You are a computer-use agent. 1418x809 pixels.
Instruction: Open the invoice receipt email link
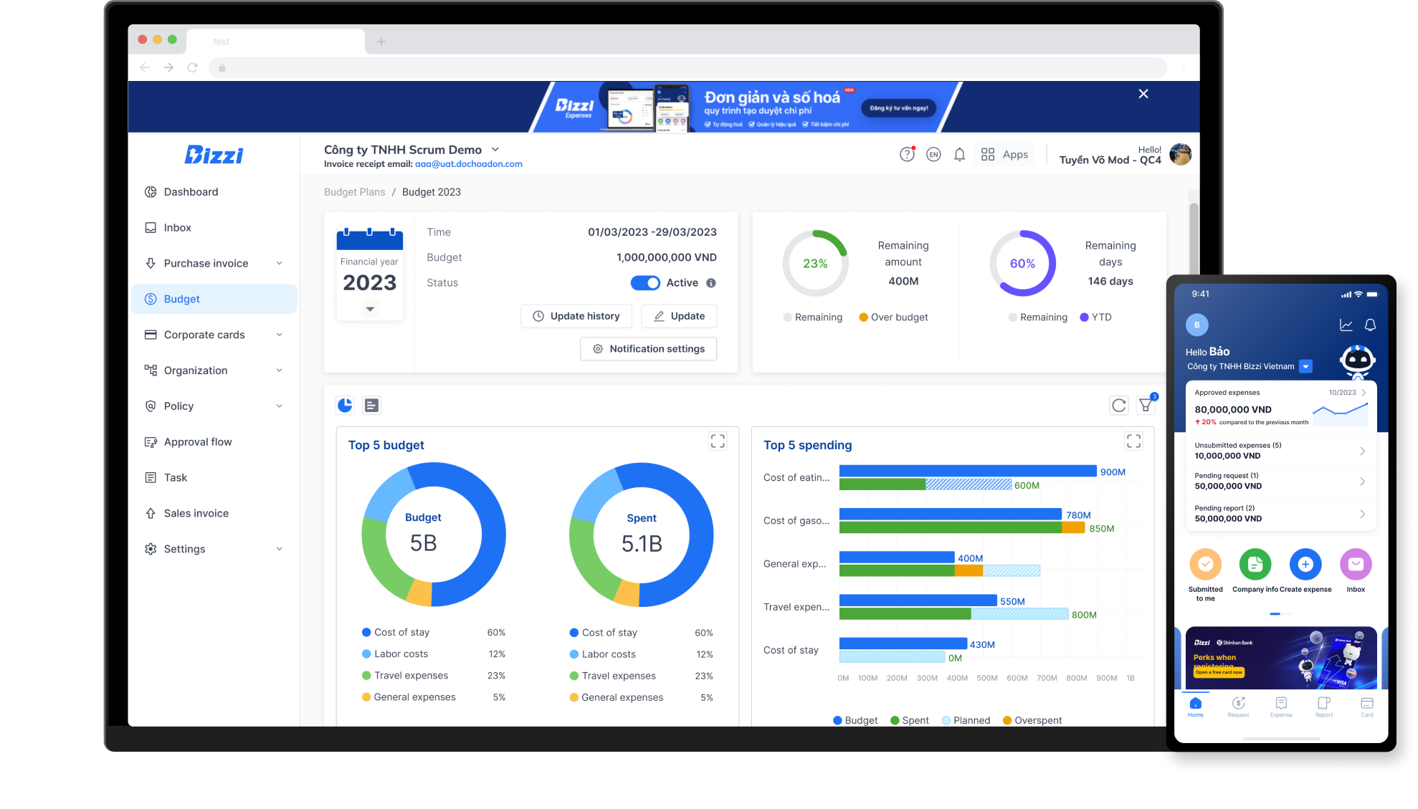470,164
